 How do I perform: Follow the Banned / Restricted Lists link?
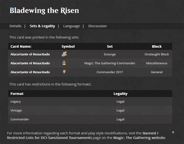(x=83, y=135)
